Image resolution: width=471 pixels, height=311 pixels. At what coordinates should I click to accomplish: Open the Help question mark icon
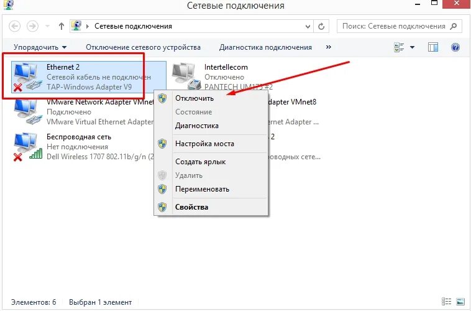coord(455,47)
